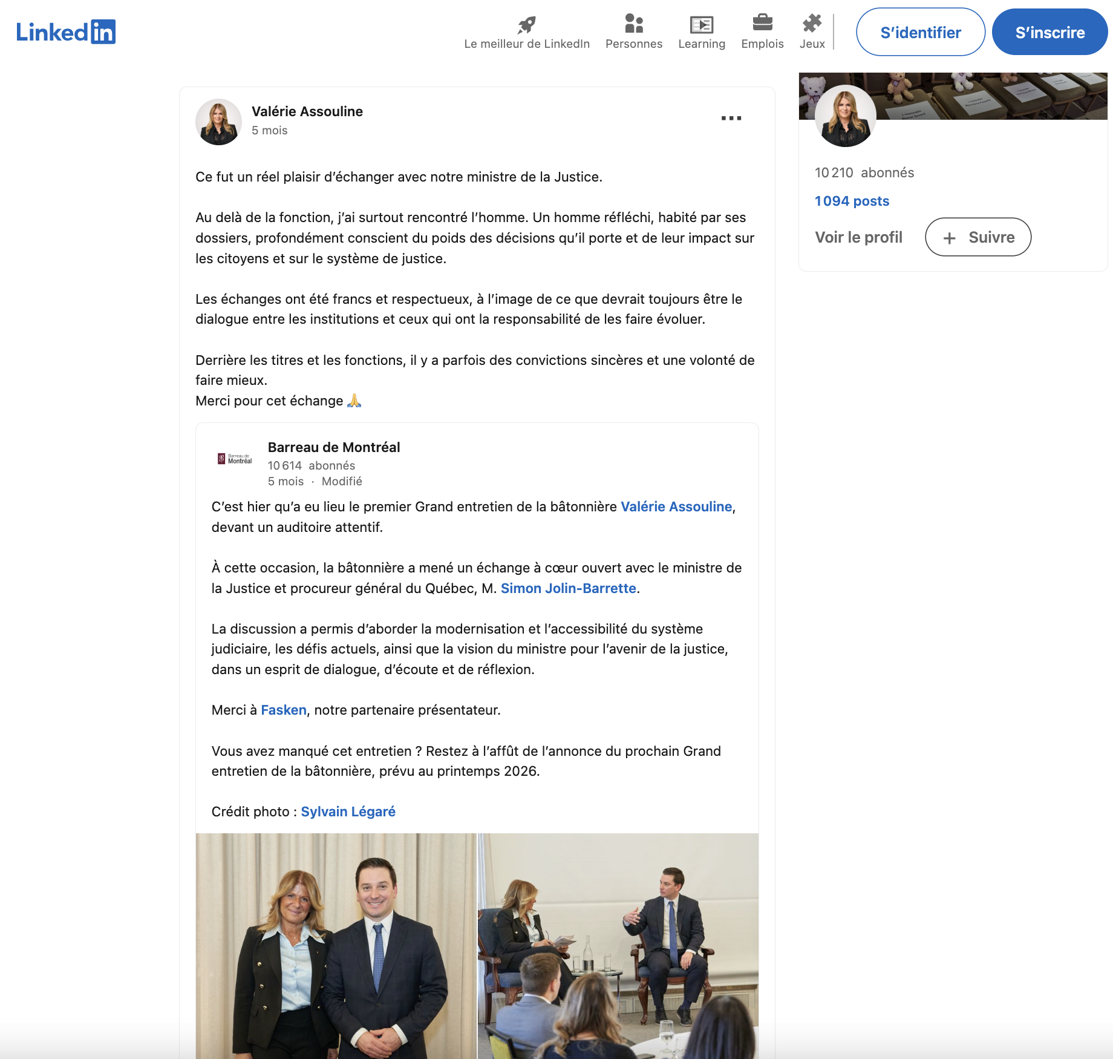Open the Jeux puzzle icon

(x=812, y=24)
